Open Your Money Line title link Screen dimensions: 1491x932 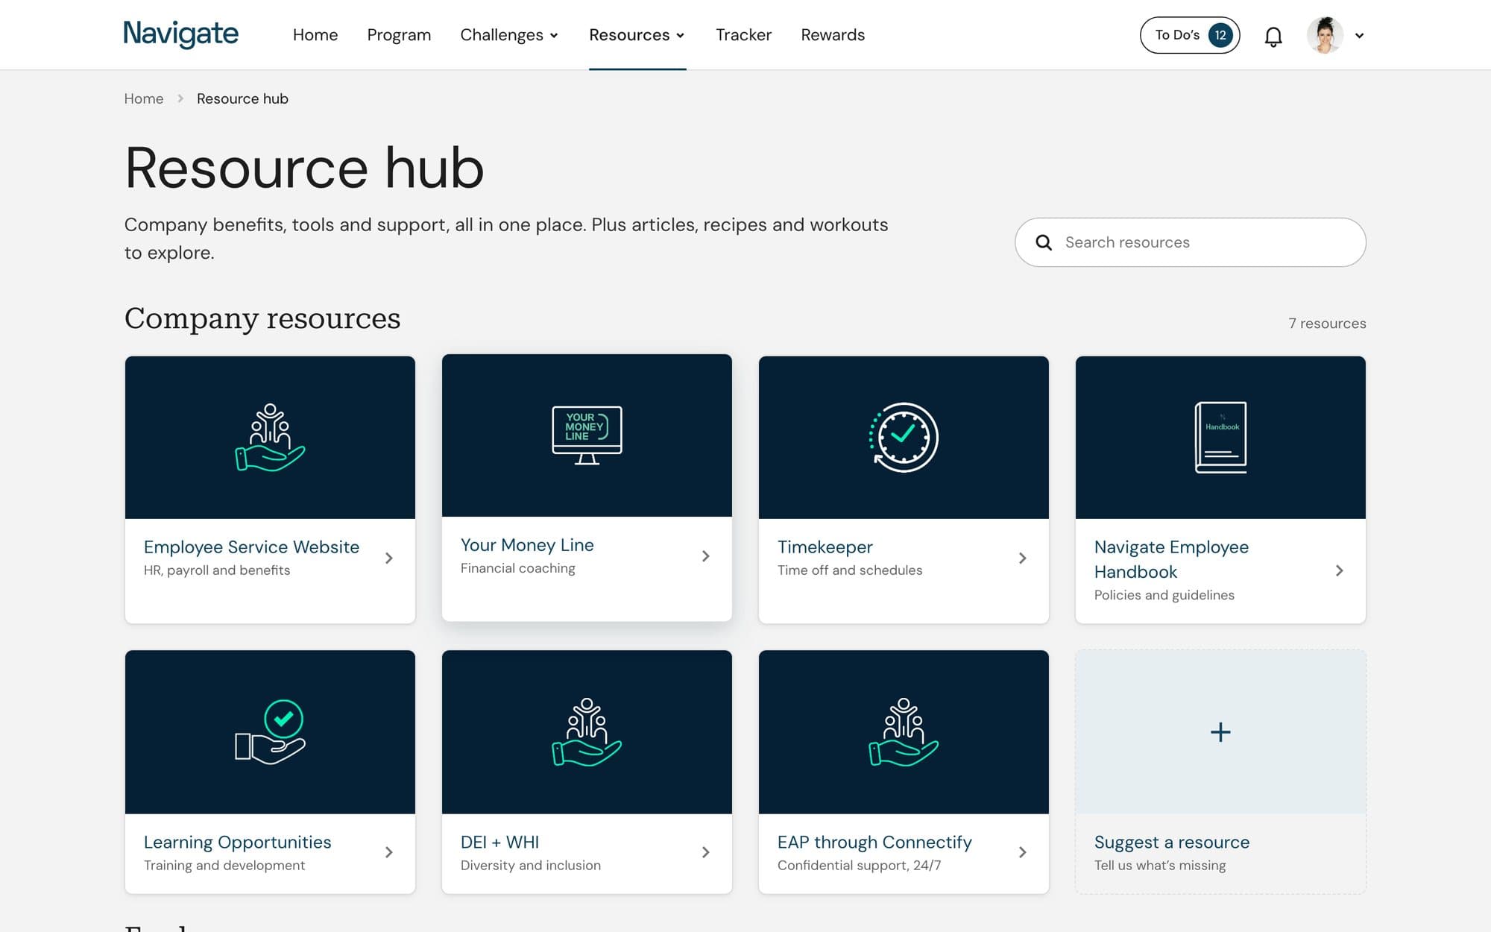point(527,545)
